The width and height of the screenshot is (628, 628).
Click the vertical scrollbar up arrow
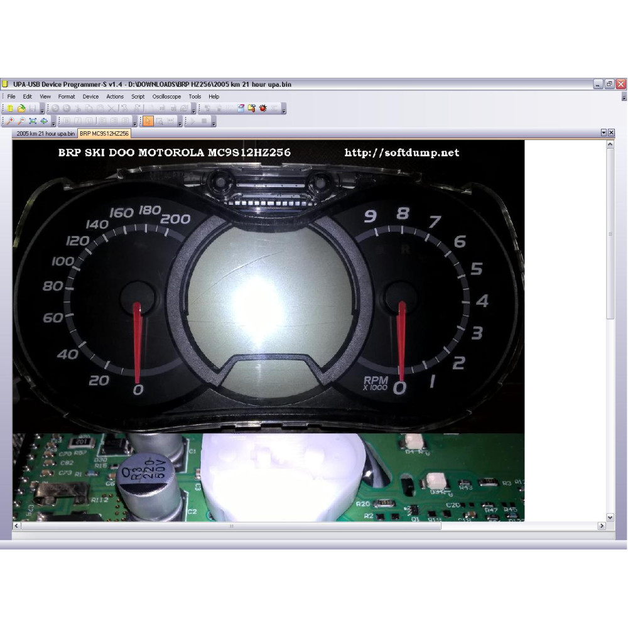pyautogui.click(x=610, y=144)
